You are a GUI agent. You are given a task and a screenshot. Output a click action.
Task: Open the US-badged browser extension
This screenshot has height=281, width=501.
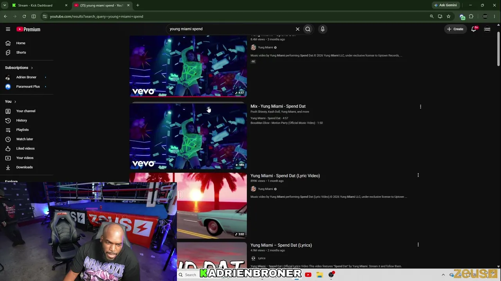point(462,16)
